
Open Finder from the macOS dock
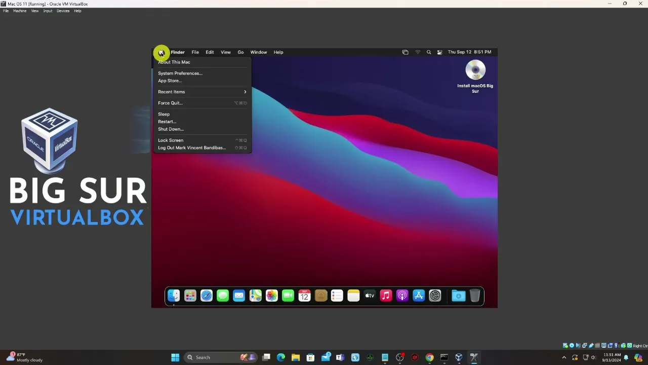coord(174,296)
